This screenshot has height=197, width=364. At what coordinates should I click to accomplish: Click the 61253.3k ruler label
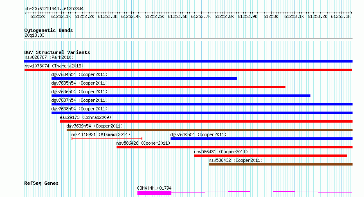(x=341, y=16)
